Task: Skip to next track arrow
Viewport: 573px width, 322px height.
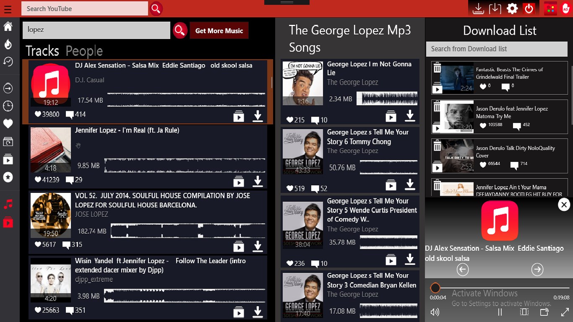Action: 537,269
